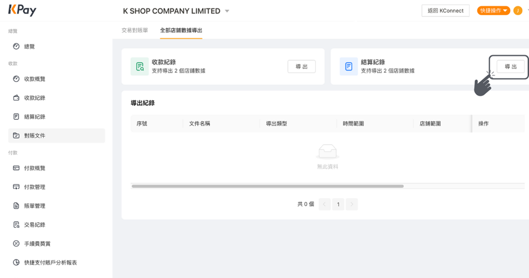The width and height of the screenshot is (529, 278).
Task: Expand the K SHOP COMPANY LIMITED dropdown arrow
Action: pyautogui.click(x=227, y=11)
